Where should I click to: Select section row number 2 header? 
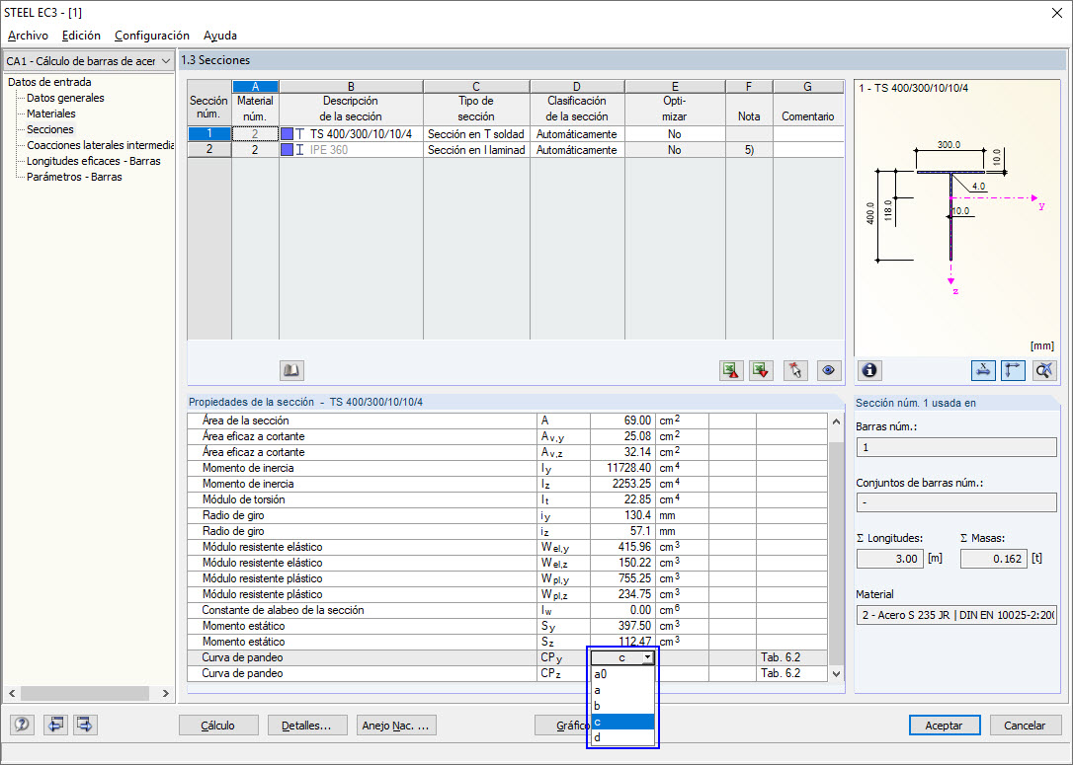pos(209,150)
